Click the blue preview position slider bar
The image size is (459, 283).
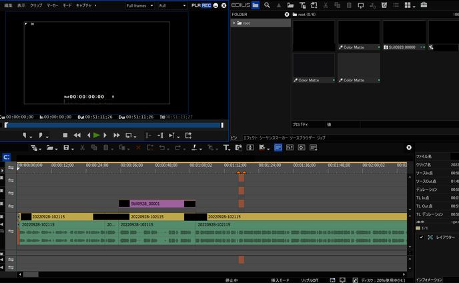point(113,125)
